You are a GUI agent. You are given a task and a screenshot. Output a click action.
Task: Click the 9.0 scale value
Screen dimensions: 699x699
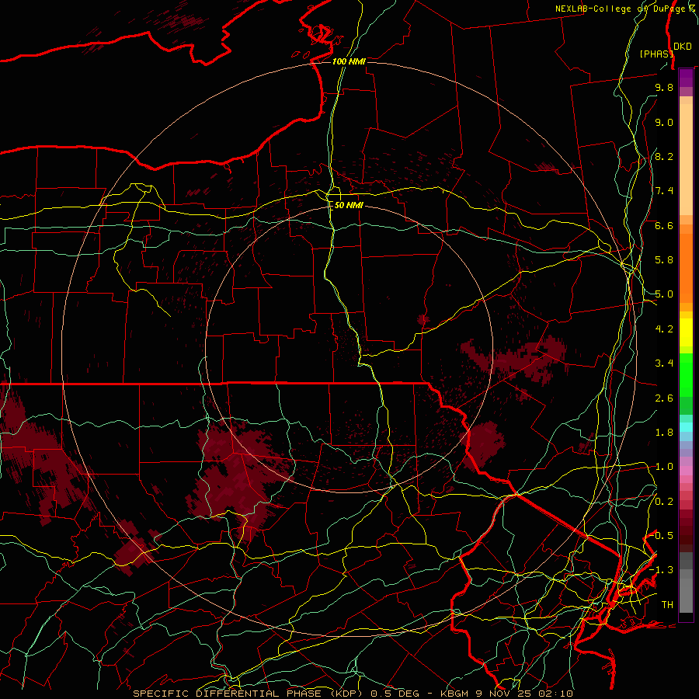[x=664, y=122]
